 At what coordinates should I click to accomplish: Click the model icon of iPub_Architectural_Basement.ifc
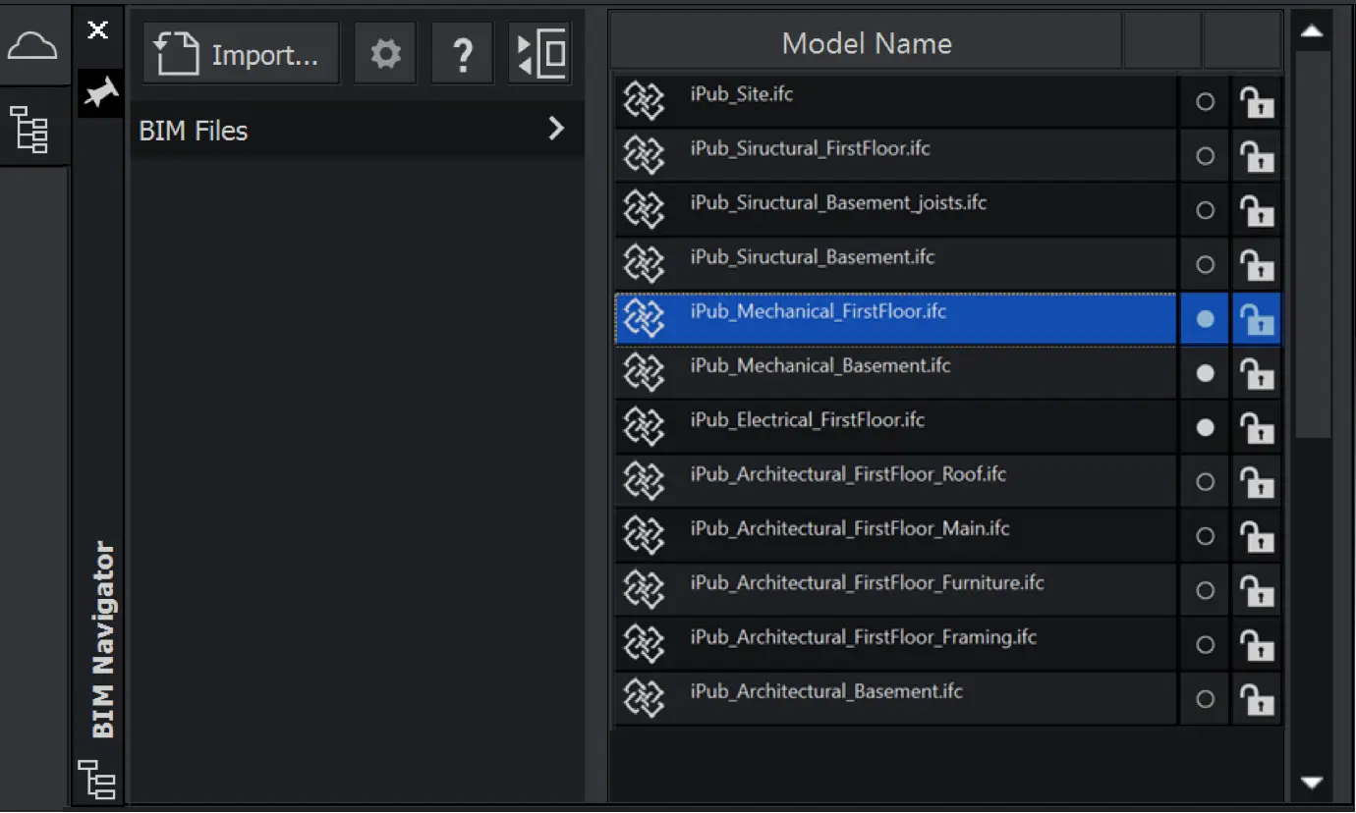click(645, 698)
